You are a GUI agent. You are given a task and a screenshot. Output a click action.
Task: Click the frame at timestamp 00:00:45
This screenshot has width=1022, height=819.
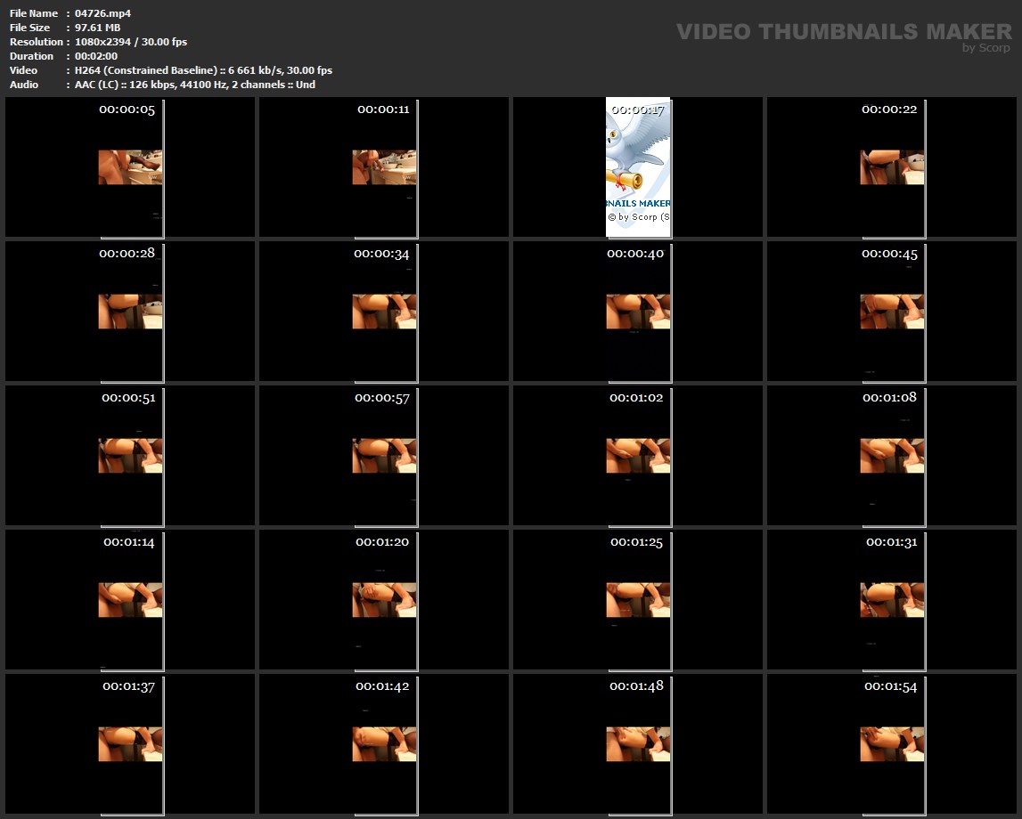(x=892, y=312)
